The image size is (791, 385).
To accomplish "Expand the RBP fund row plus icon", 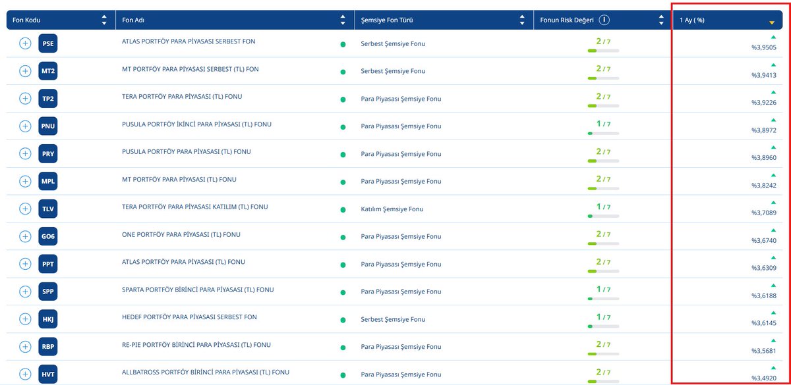I will [x=25, y=346].
